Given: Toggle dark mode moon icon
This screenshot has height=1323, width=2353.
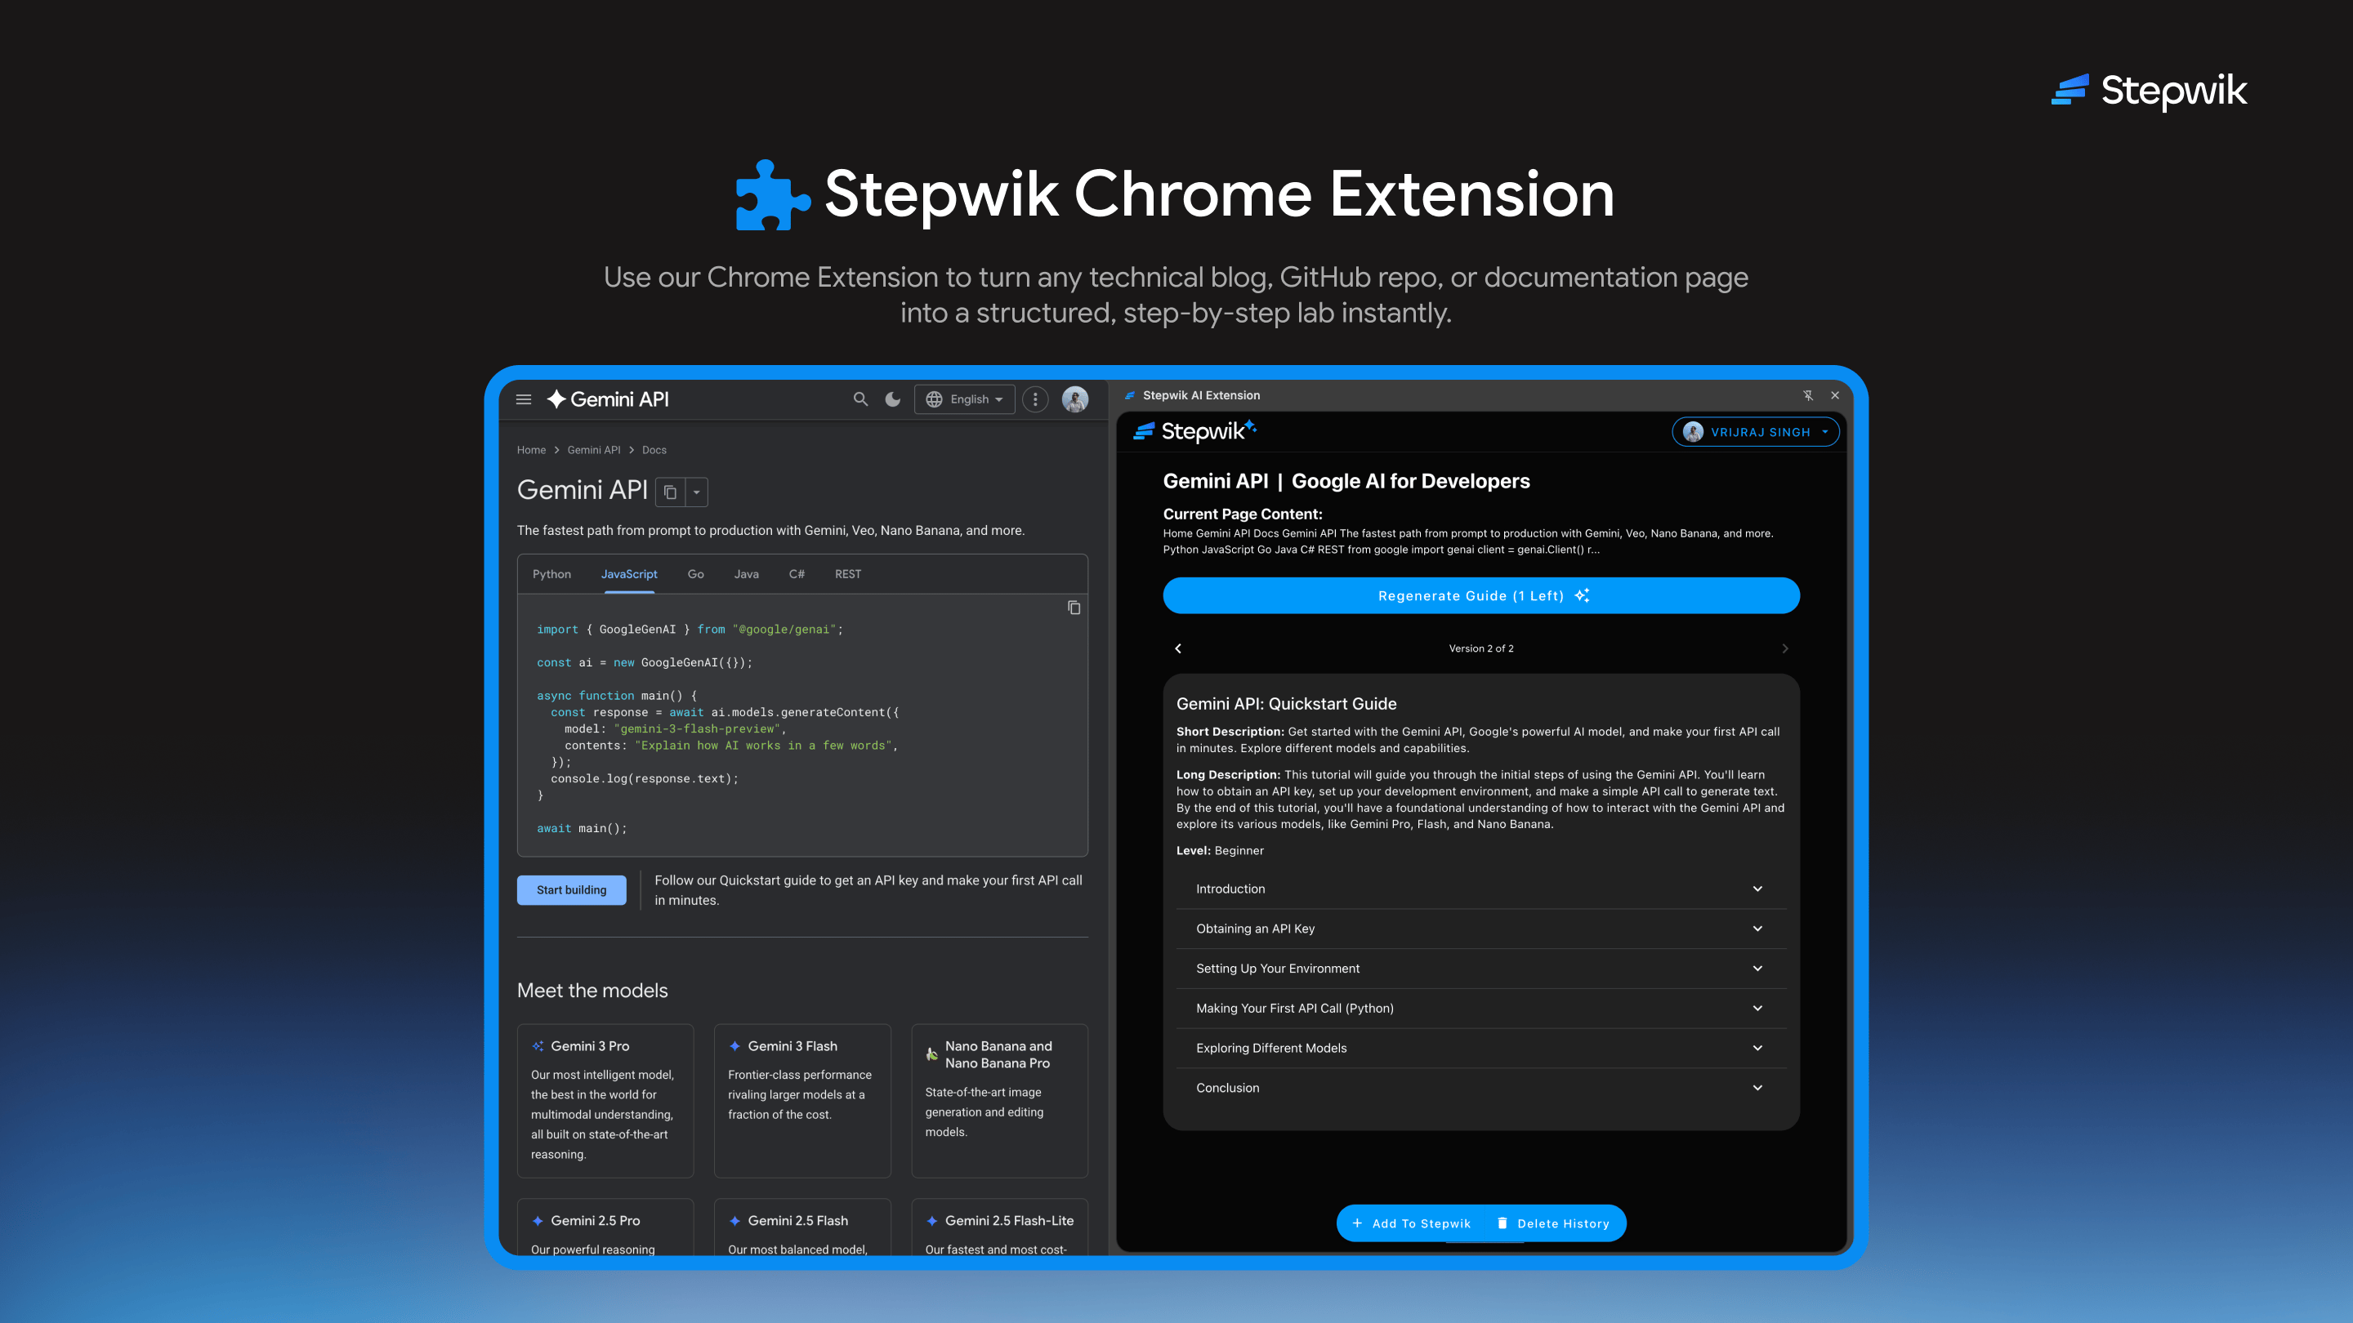Looking at the screenshot, I should [892, 399].
